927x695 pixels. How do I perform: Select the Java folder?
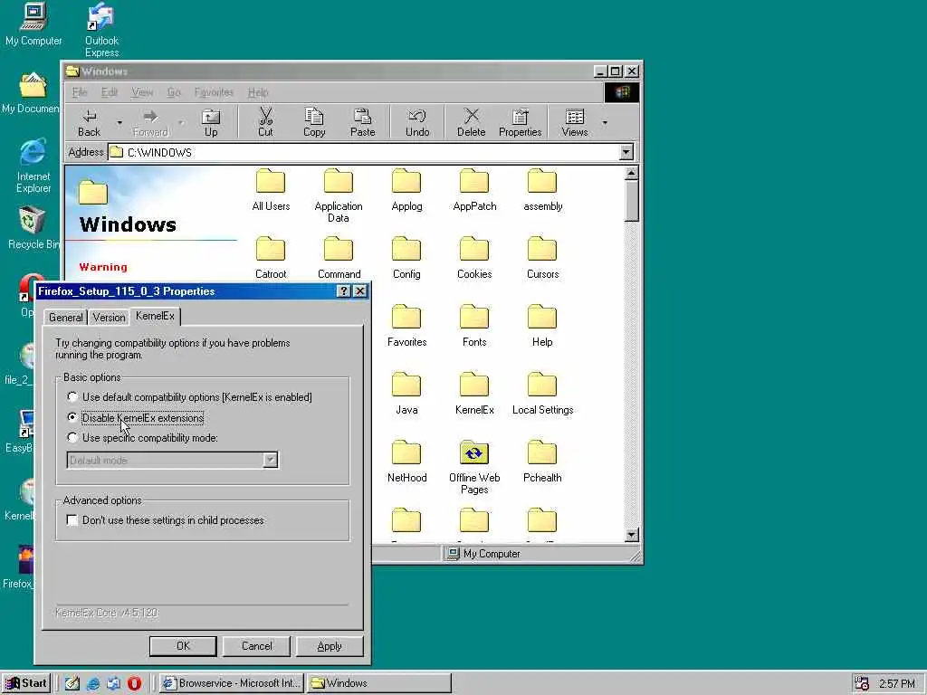coord(406,395)
